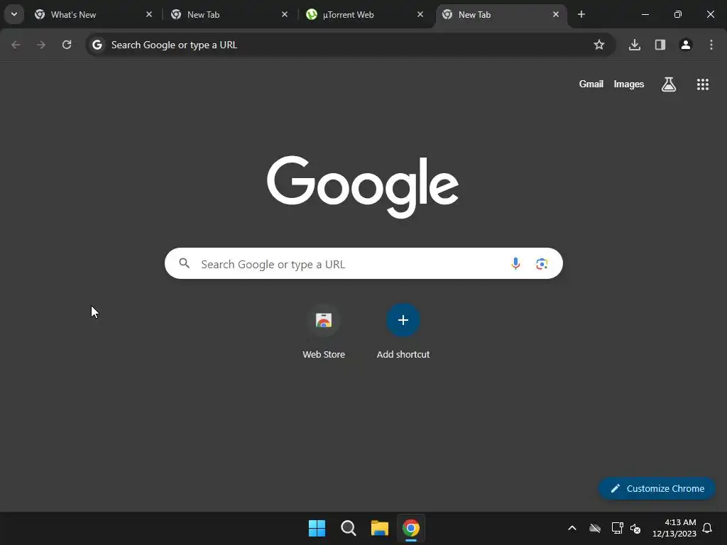727x545 pixels.
Task: Select the active New Tab at right
Action: point(501,14)
